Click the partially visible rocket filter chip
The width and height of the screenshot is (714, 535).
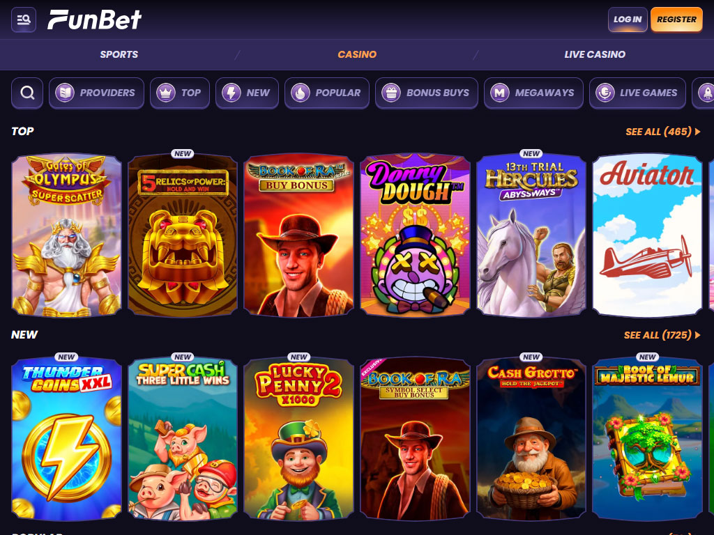click(x=704, y=93)
